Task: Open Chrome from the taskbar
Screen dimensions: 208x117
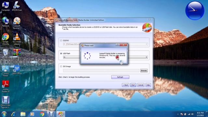Action: (42, 114)
